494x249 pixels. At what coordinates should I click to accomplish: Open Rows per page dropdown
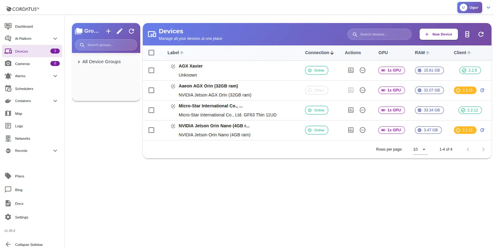pos(420,150)
